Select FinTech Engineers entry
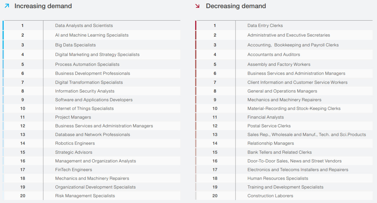The image size is (377, 203). (73, 170)
